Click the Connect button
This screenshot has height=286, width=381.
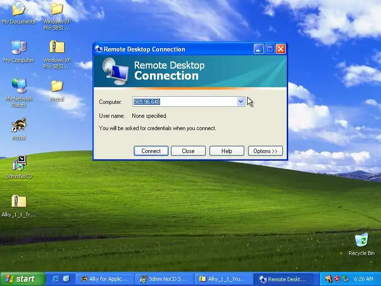click(151, 151)
